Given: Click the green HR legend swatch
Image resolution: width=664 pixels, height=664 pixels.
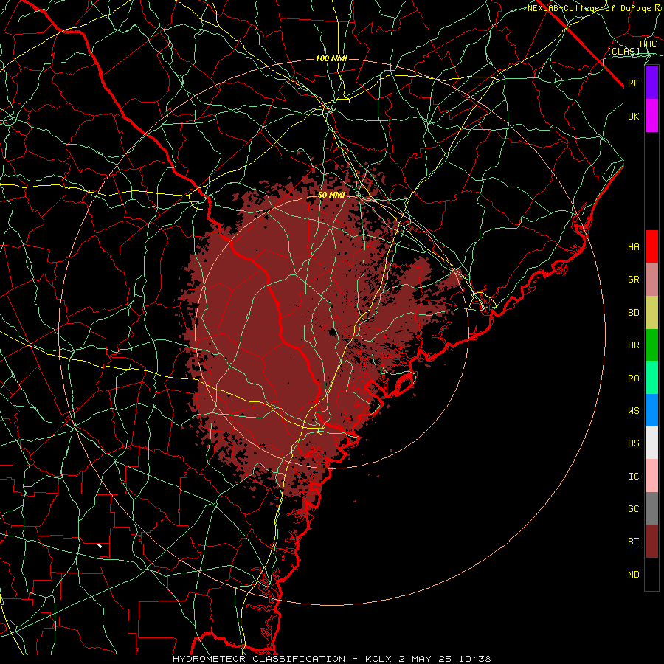Looking at the screenshot, I should (651, 345).
